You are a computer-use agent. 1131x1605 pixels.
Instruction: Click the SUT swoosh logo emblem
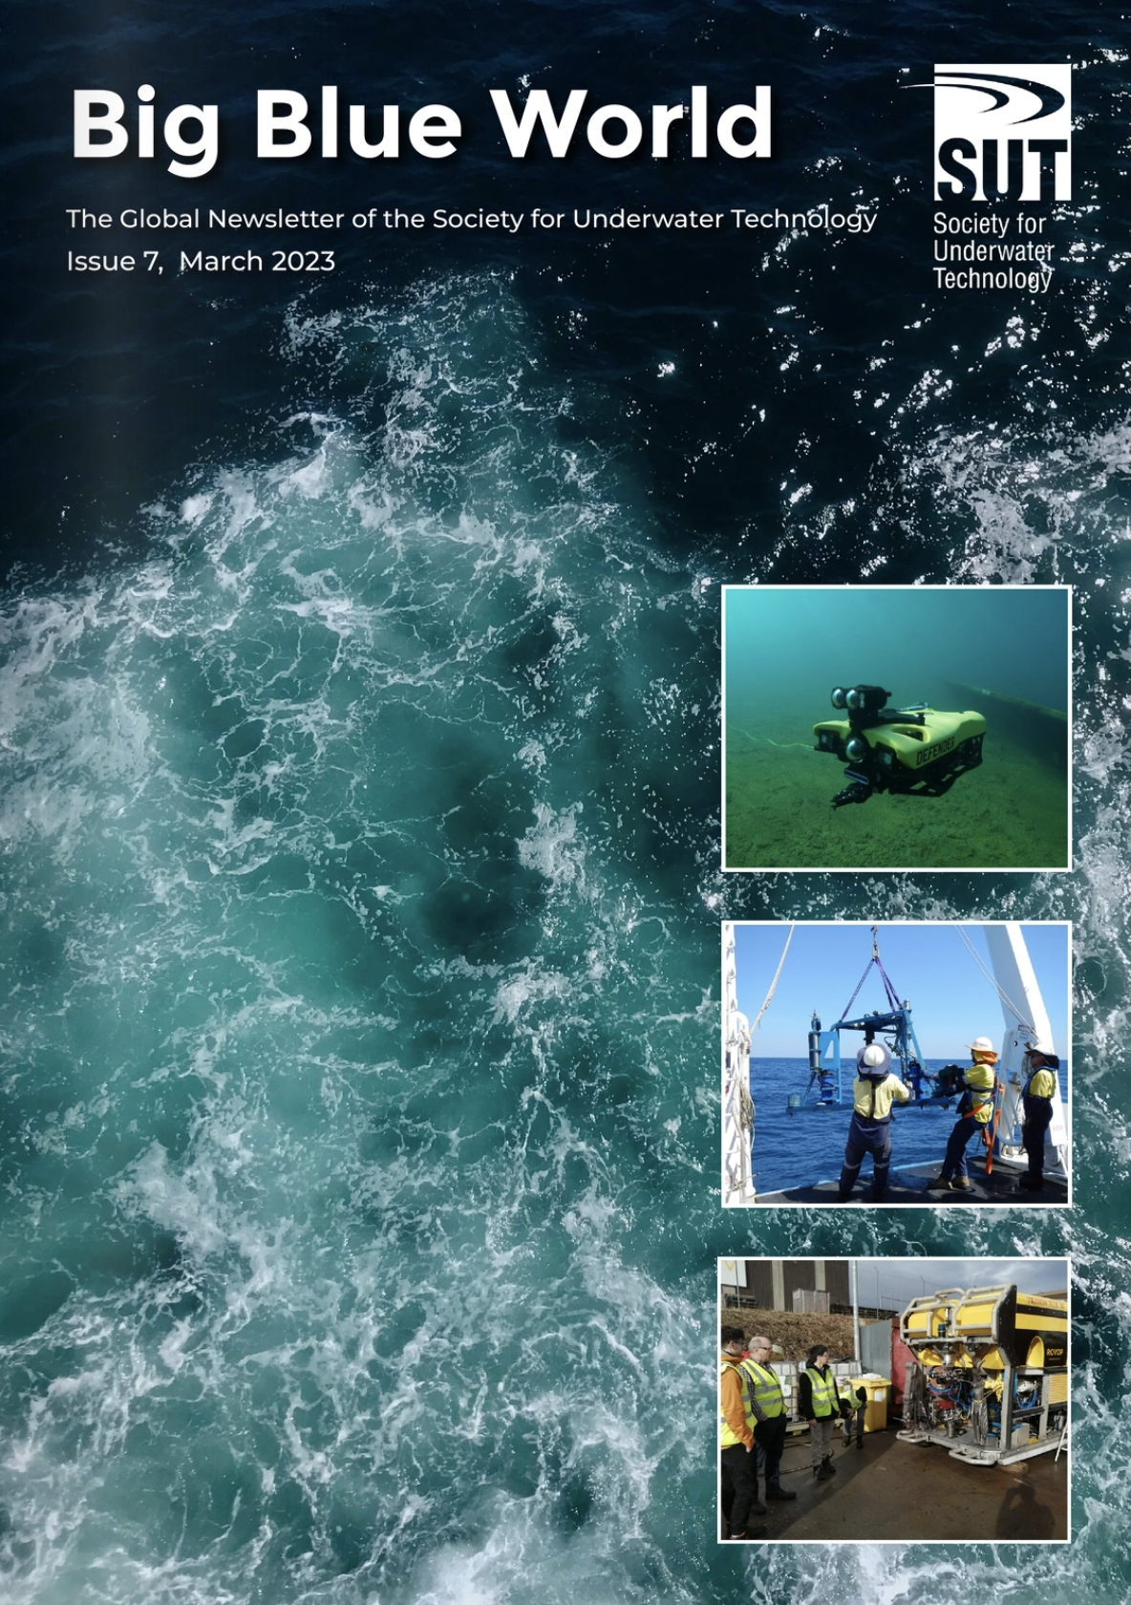[x=1001, y=99]
